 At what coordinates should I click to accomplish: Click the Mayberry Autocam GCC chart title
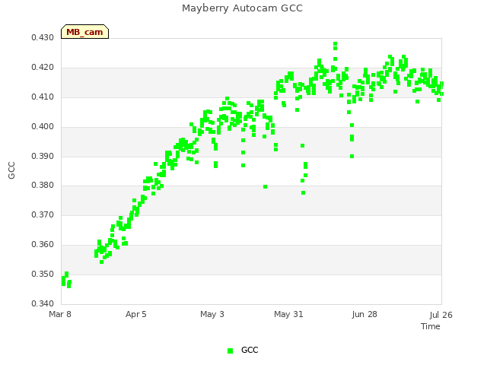click(x=242, y=8)
